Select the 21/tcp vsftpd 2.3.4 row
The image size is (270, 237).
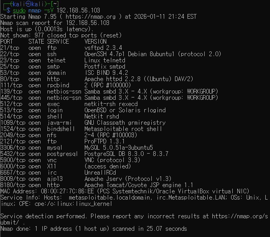coord(61,48)
